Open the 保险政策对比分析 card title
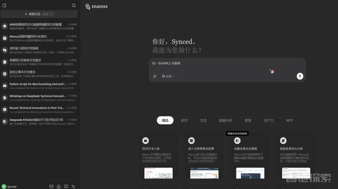Image resolution: width=338 pixels, height=189 pixels. point(291,148)
